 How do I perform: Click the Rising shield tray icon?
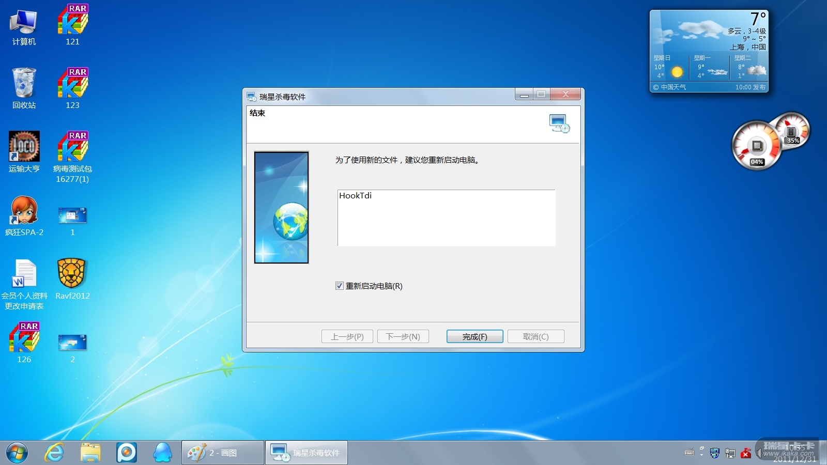tap(715, 453)
